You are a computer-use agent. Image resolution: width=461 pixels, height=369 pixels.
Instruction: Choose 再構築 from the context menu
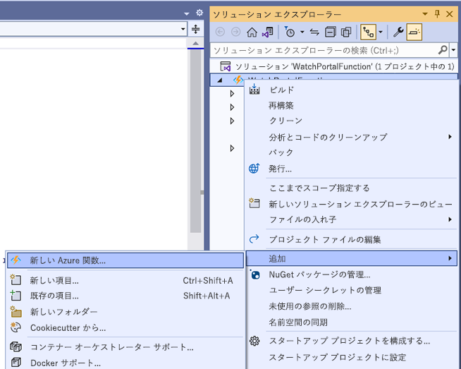pos(281,105)
